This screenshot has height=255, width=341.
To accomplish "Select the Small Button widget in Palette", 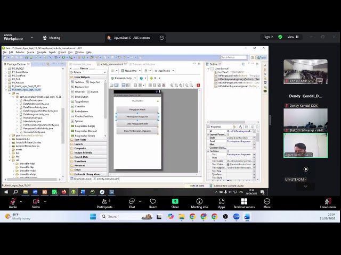I will point(79,97).
